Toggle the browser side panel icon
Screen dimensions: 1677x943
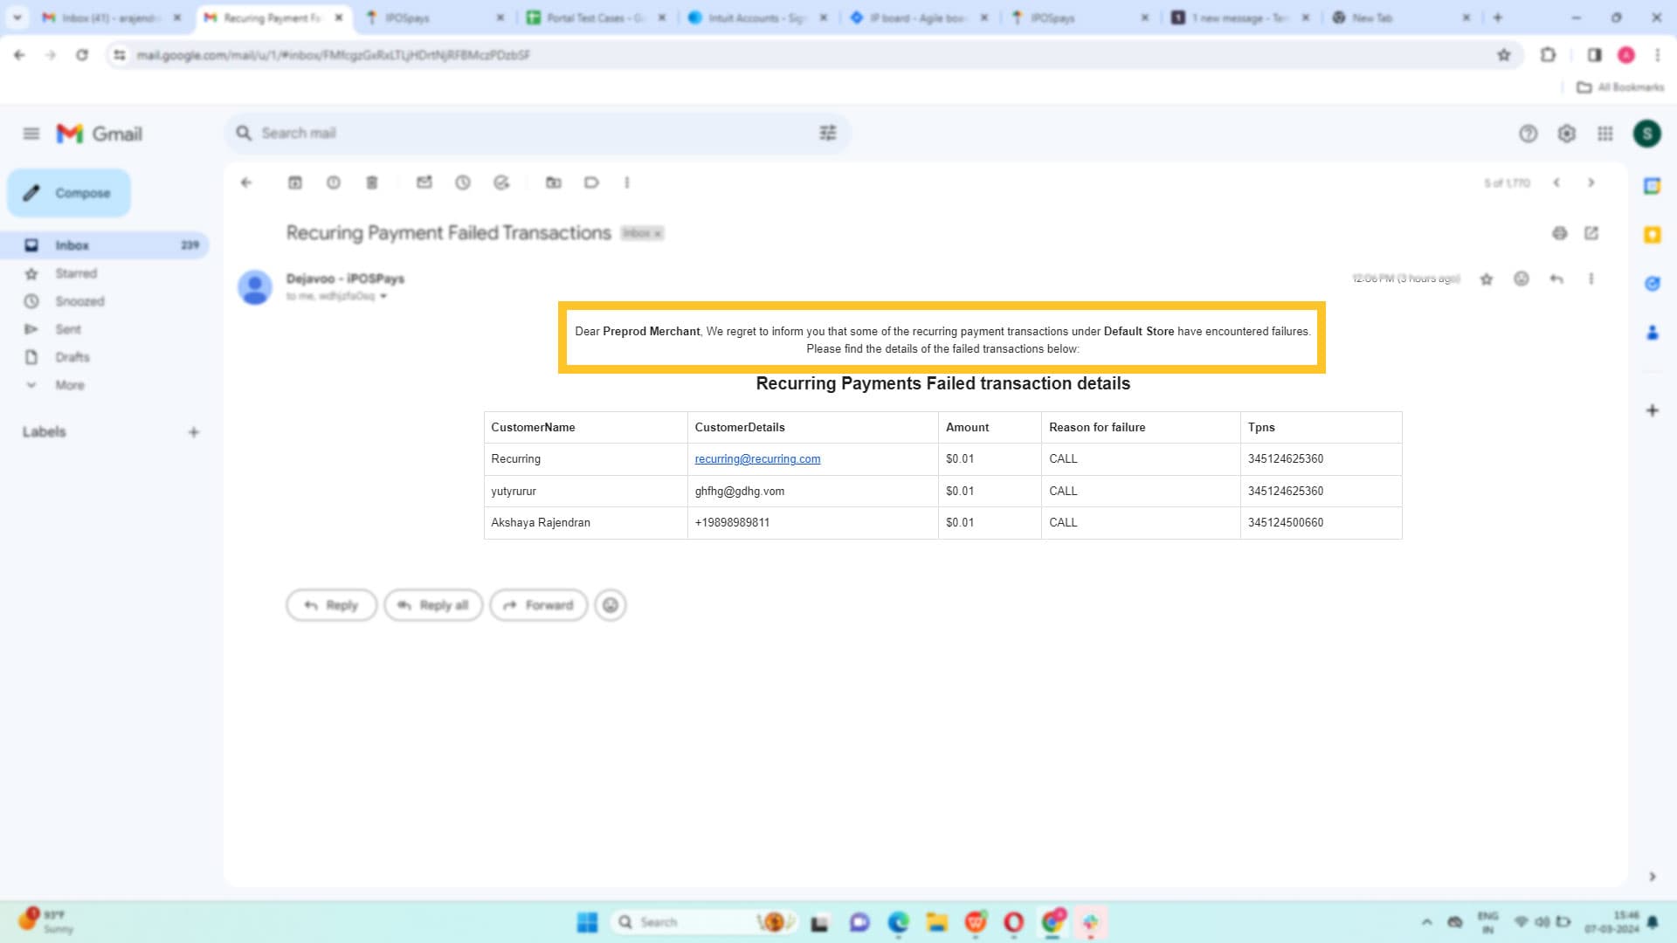point(1594,55)
